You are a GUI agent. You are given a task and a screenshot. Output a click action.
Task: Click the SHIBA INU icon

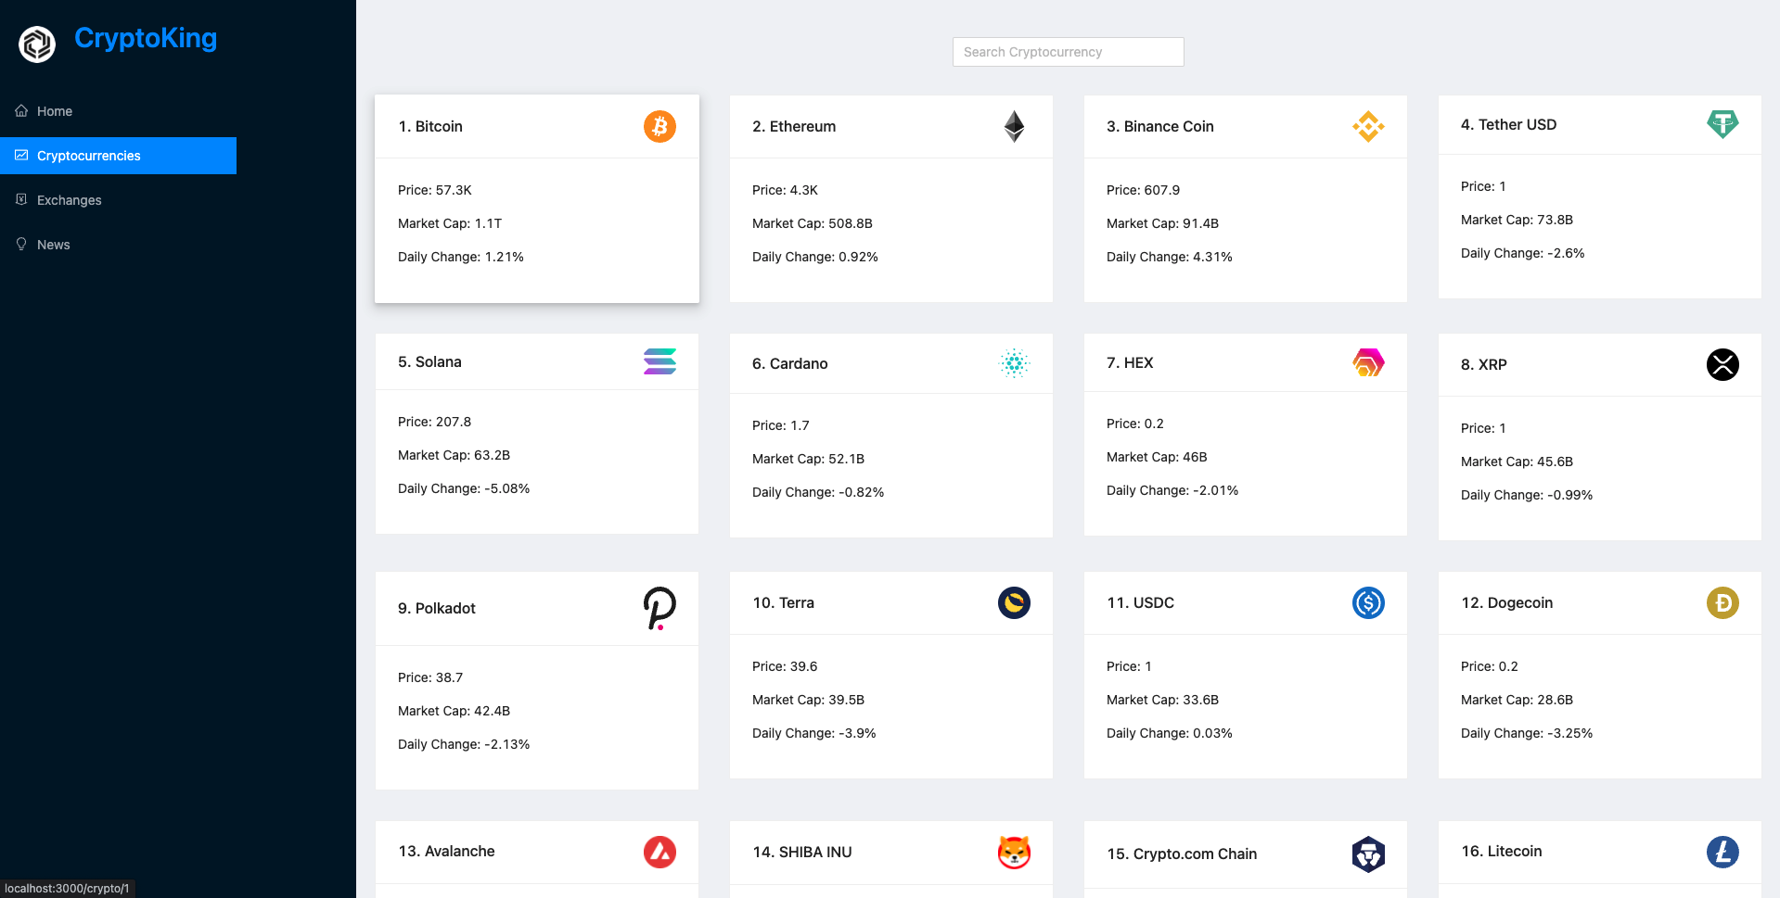point(1015,852)
